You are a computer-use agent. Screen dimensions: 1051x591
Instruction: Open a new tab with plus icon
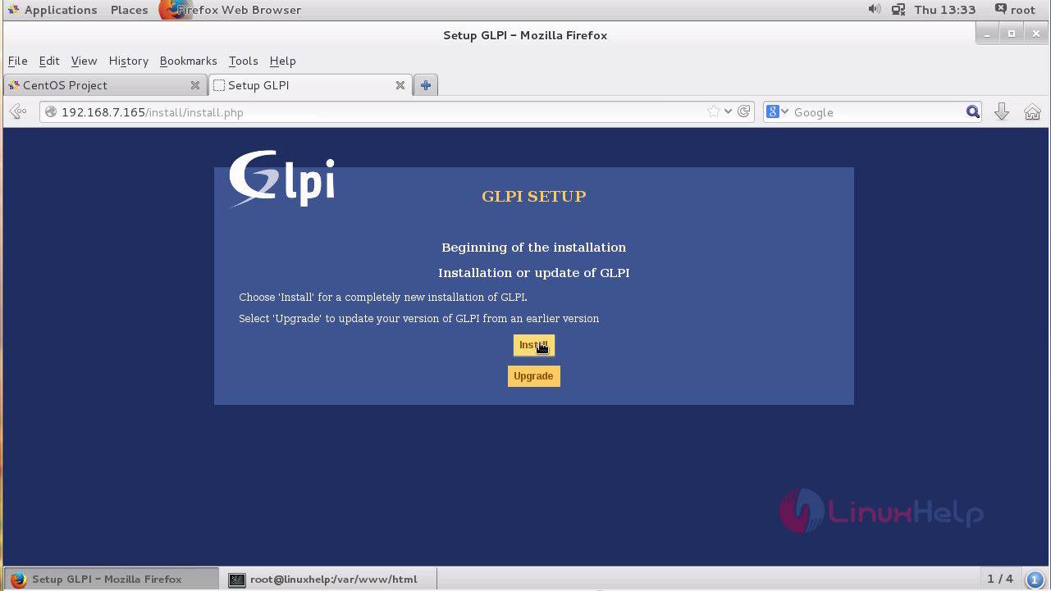pyautogui.click(x=426, y=85)
